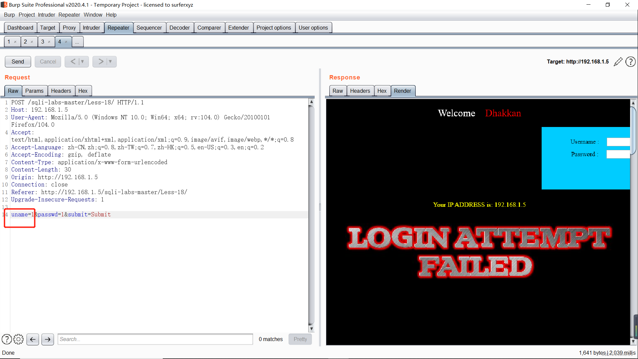
Task: Select the Hex view in Request panel
Action: point(83,91)
